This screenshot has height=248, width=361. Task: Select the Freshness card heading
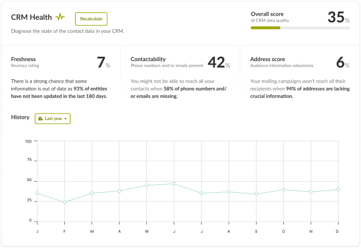(x=24, y=59)
